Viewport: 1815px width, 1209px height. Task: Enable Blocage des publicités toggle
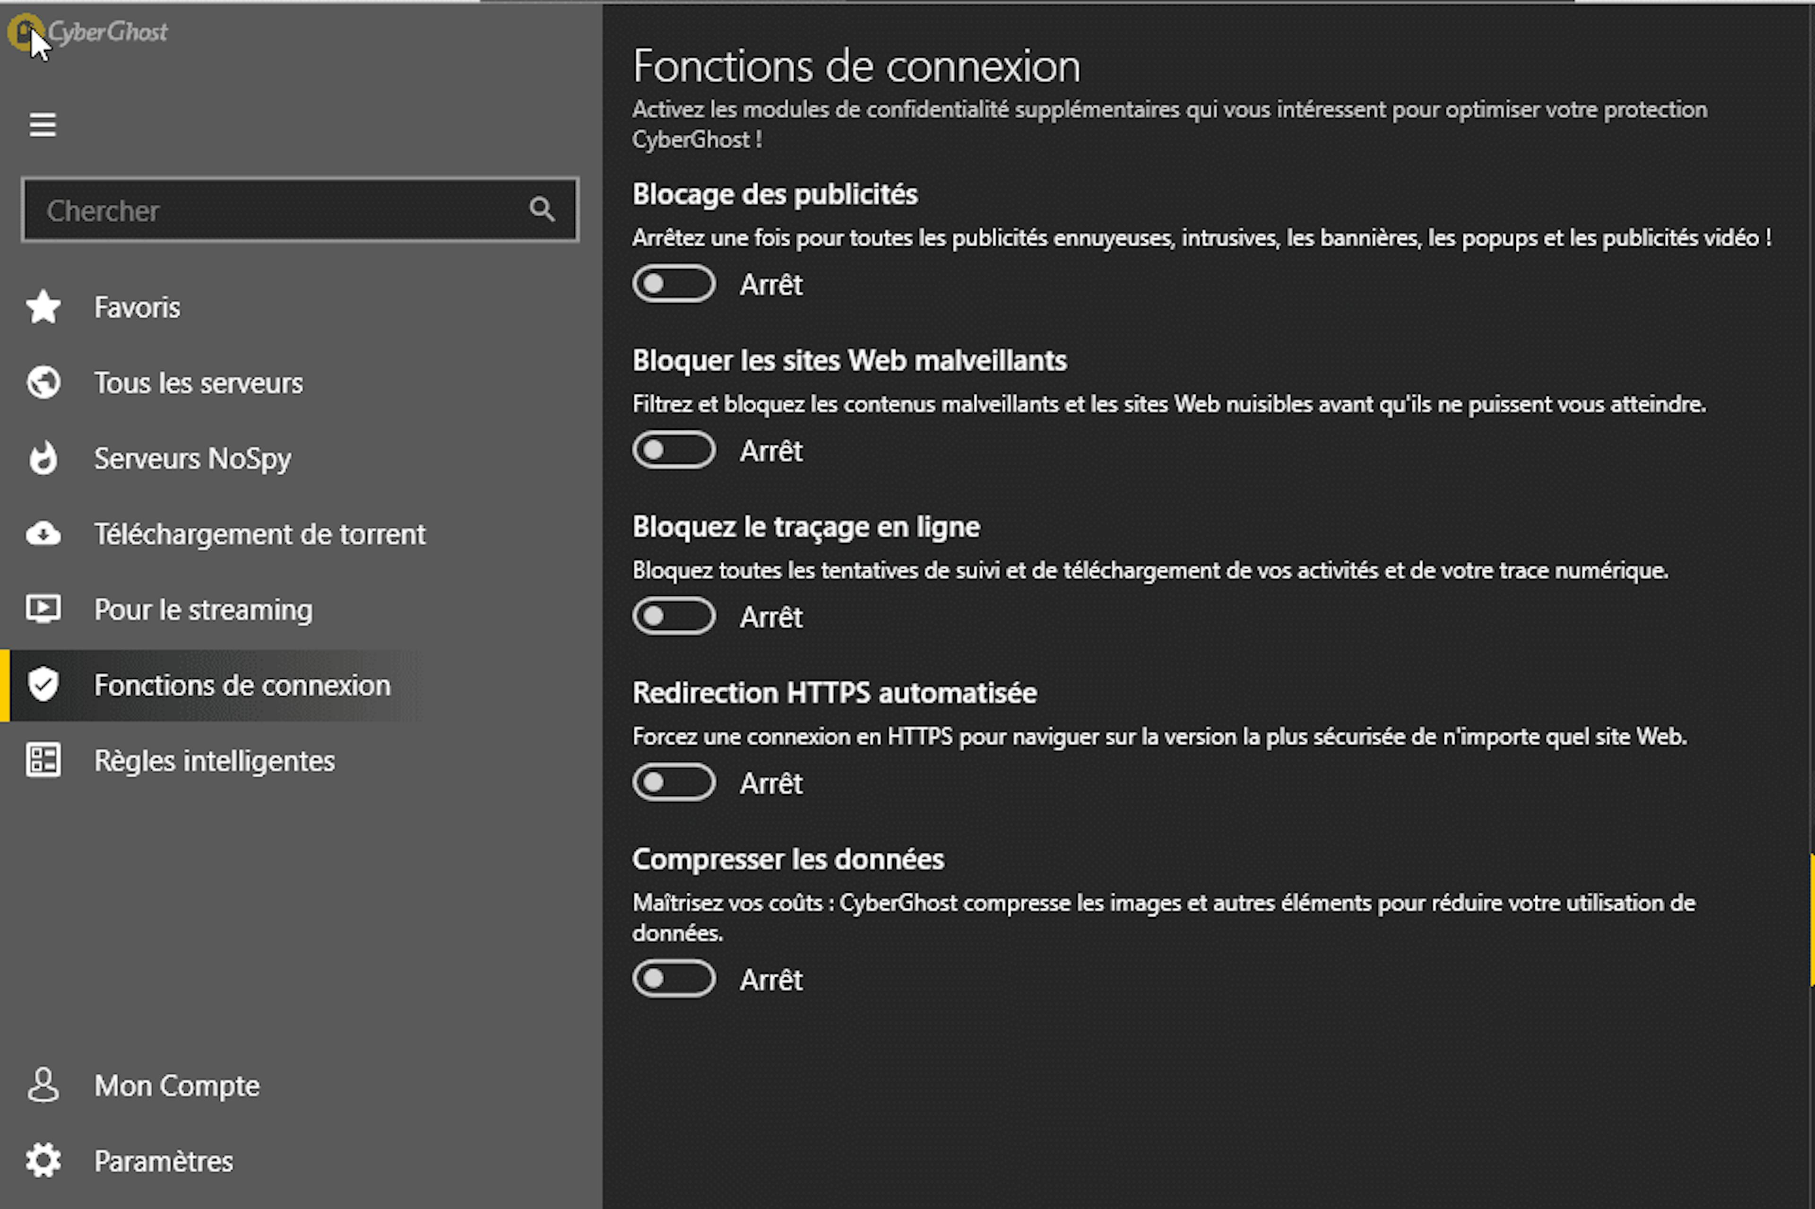[674, 284]
